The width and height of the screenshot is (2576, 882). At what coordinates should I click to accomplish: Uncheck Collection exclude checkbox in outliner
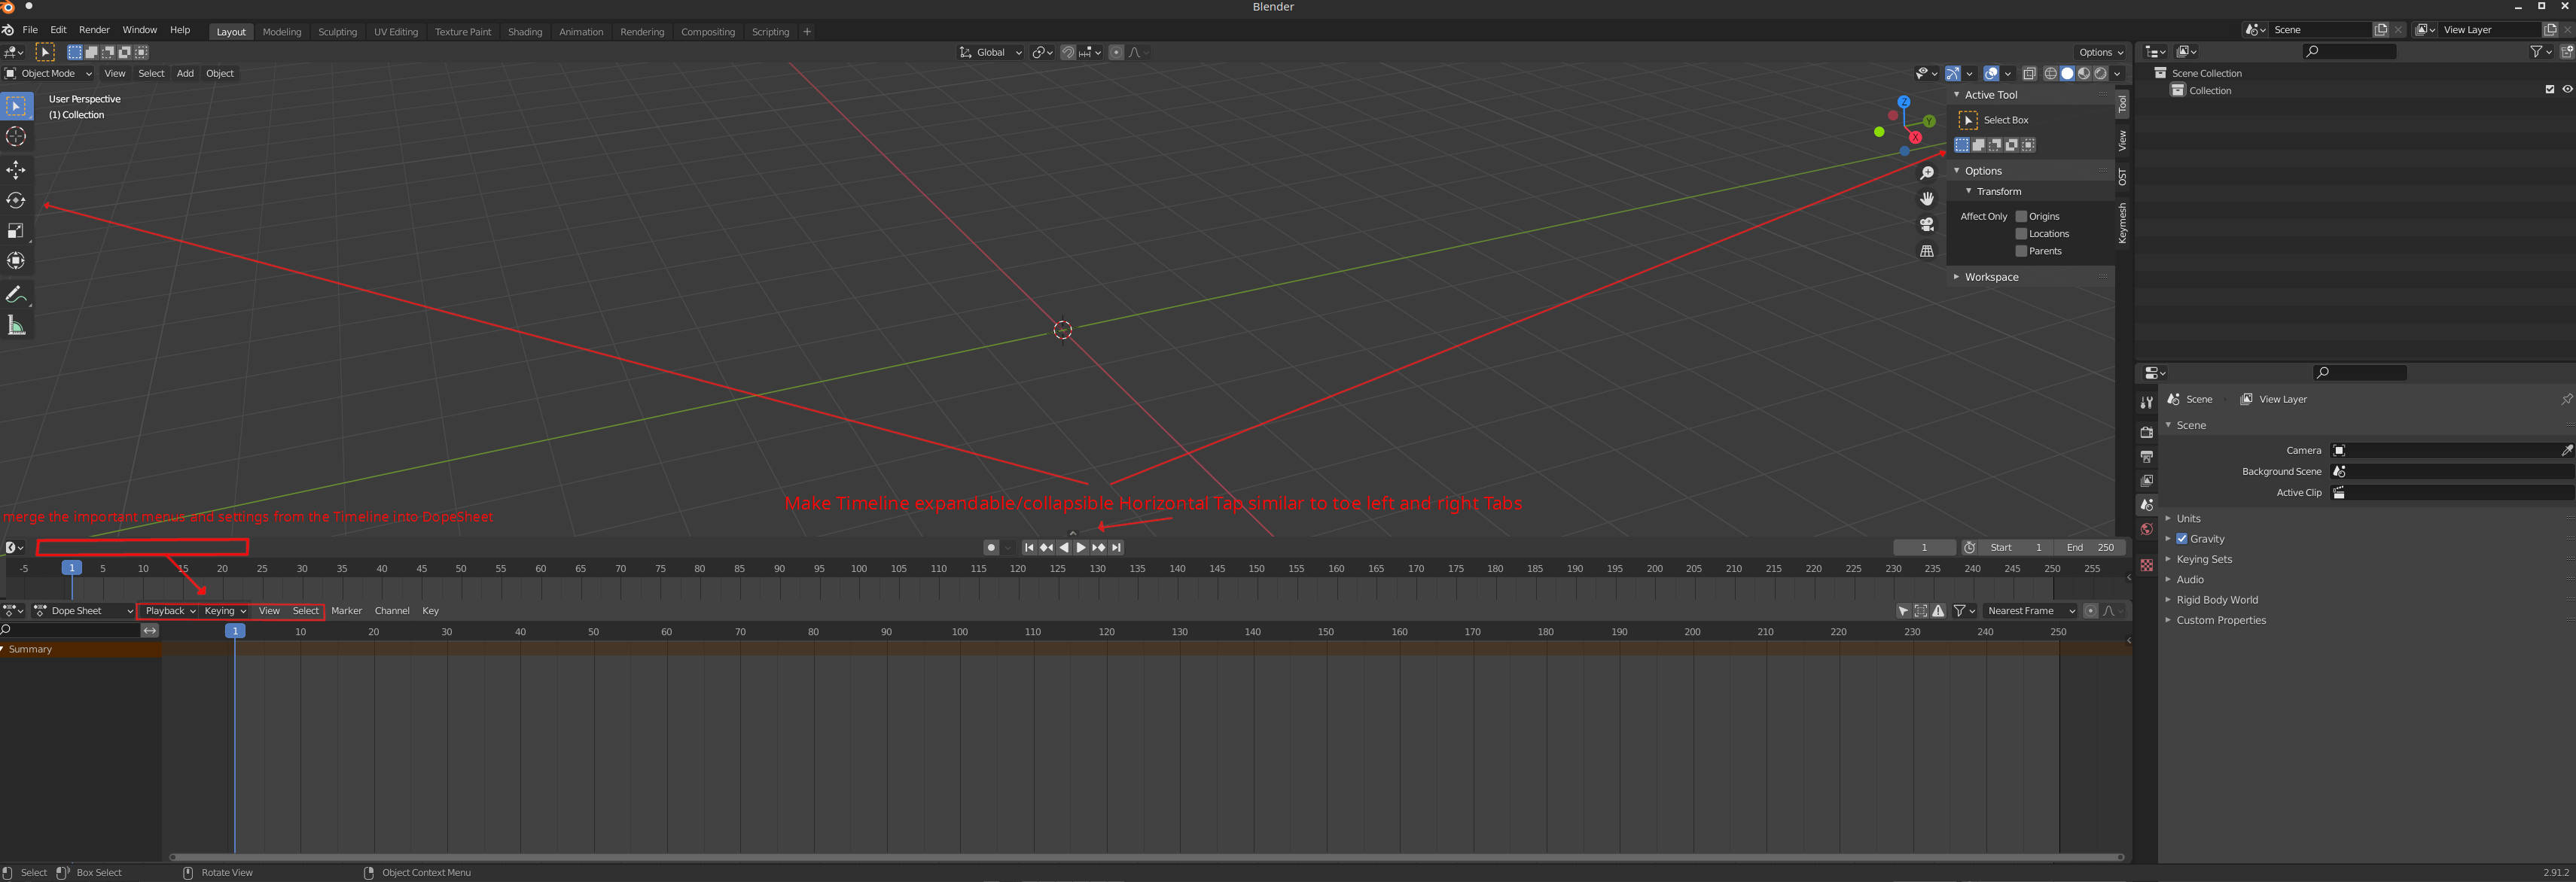pos(2550,90)
